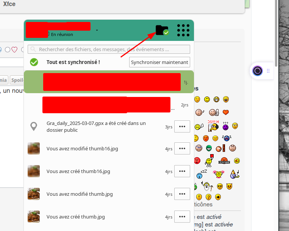Insert the CENSURE smiley emoticon
Screen dimensions: 289x231
(x=224, y=161)
